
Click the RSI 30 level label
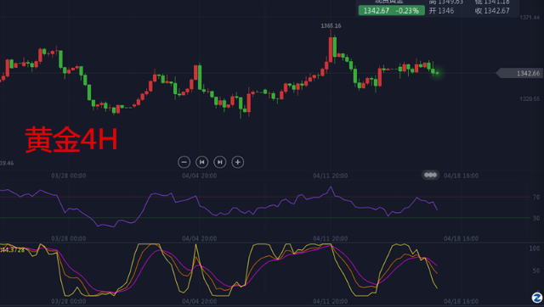point(536,218)
